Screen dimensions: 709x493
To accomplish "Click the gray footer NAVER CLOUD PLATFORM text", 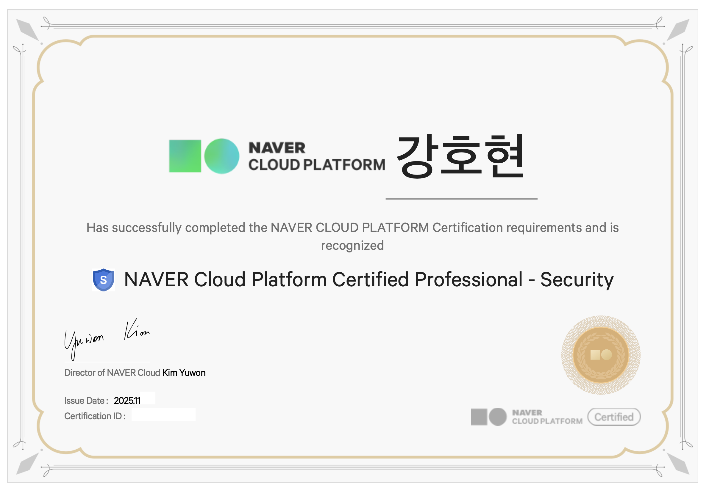I will [x=547, y=417].
